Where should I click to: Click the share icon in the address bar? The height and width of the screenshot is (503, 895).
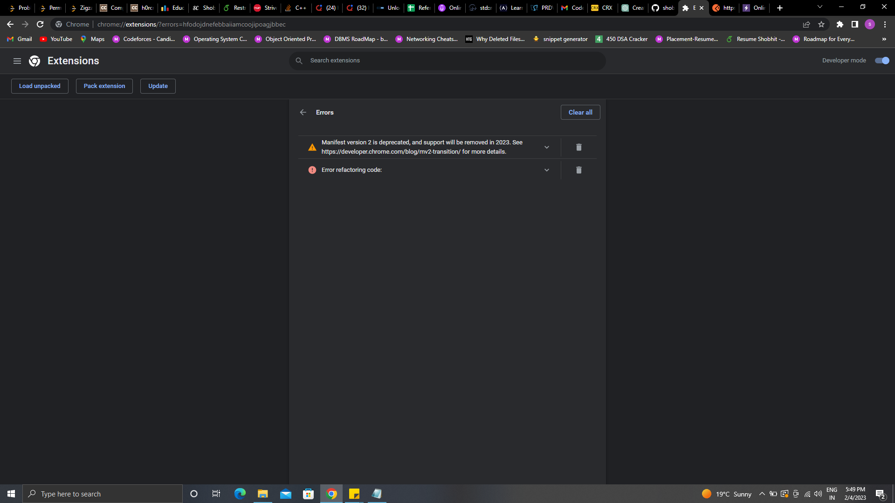click(806, 24)
